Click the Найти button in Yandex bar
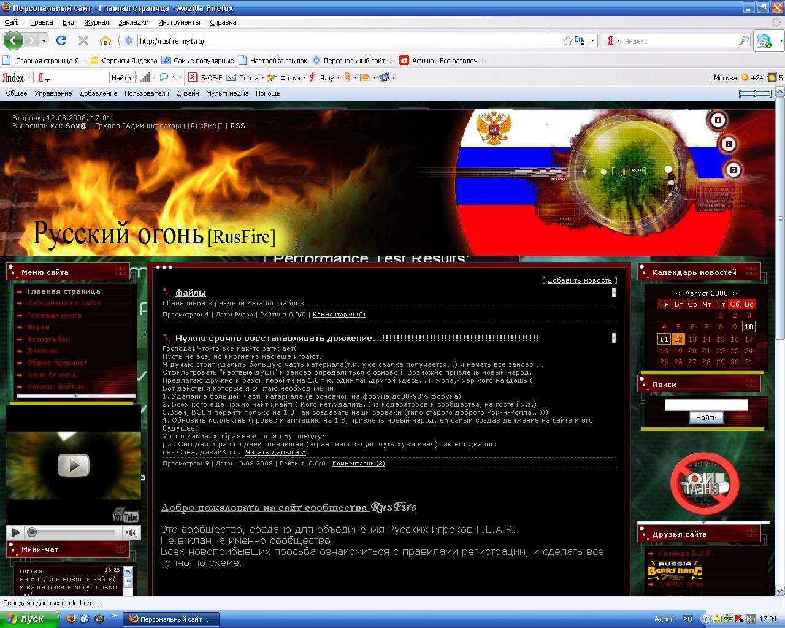Image resolution: width=785 pixels, height=628 pixels. coord(121,78)
